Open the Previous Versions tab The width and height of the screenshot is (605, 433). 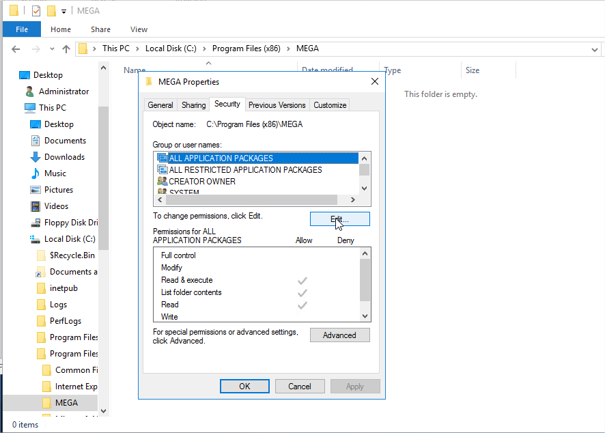coord(277,105)
